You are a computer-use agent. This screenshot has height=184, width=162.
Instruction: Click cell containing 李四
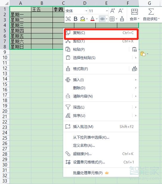point(58,9)
